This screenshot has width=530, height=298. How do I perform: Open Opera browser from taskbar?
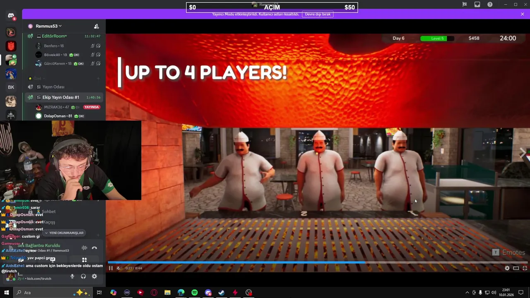(x=154, y=293)
